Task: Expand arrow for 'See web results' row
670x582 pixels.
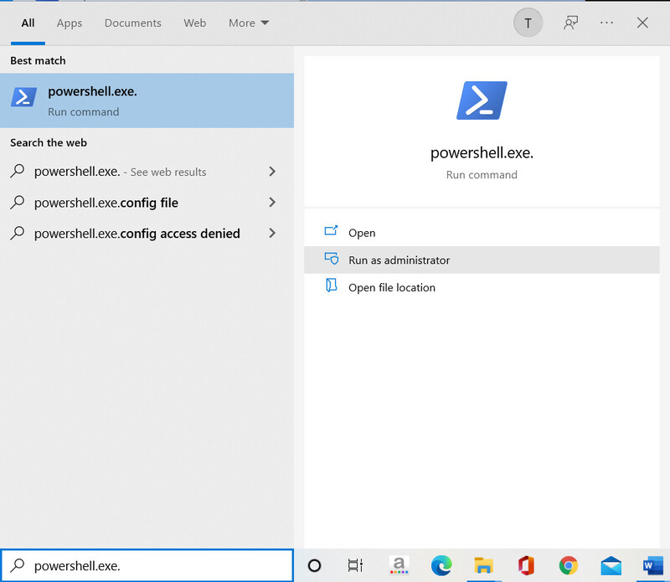Action: click(x=272, y=172)
